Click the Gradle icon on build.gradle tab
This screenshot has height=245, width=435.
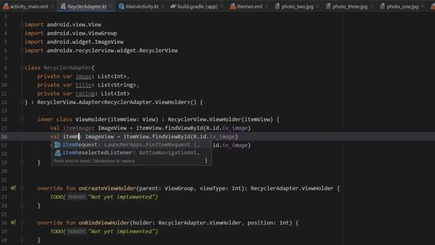coord(173,6)
